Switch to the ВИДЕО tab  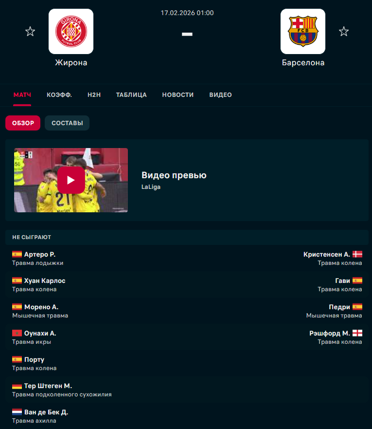(x=220, y=94)
